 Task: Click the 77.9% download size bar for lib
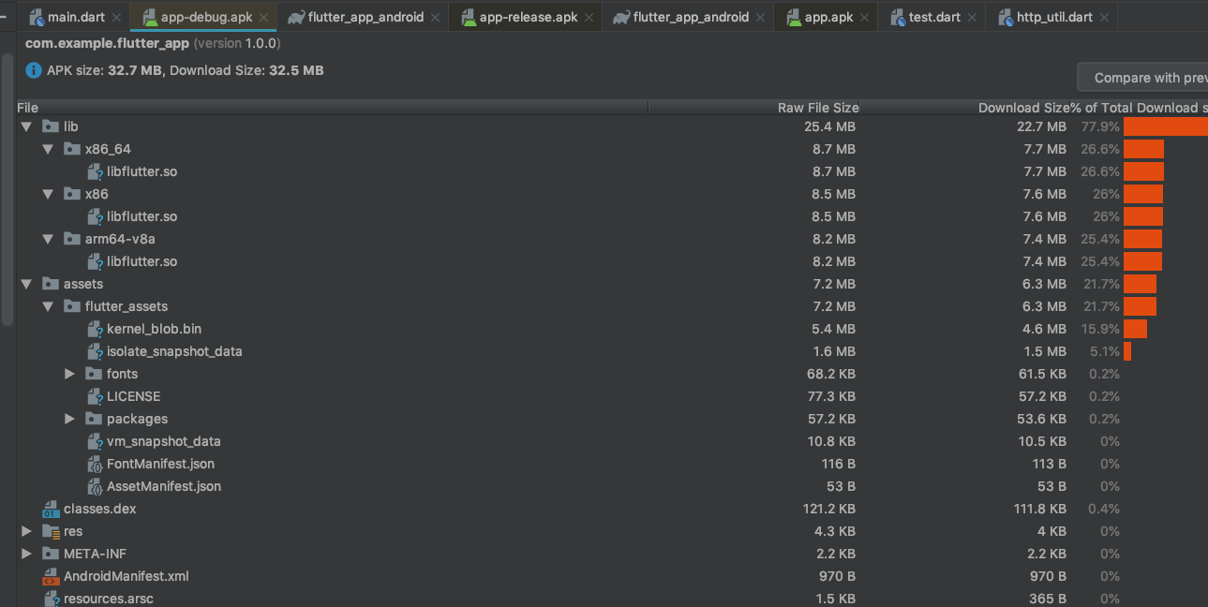coord(1166,126)
